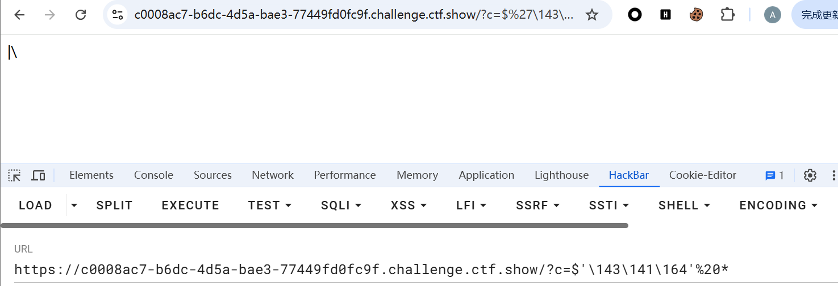This screenshot has width=838, height=286.
Task: Switch to the Network tab
Action: (x=273, y=175)
